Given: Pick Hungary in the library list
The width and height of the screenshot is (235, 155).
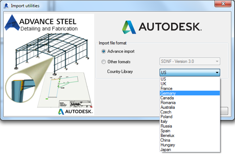Looking at the screenshot, I should 190,145.
